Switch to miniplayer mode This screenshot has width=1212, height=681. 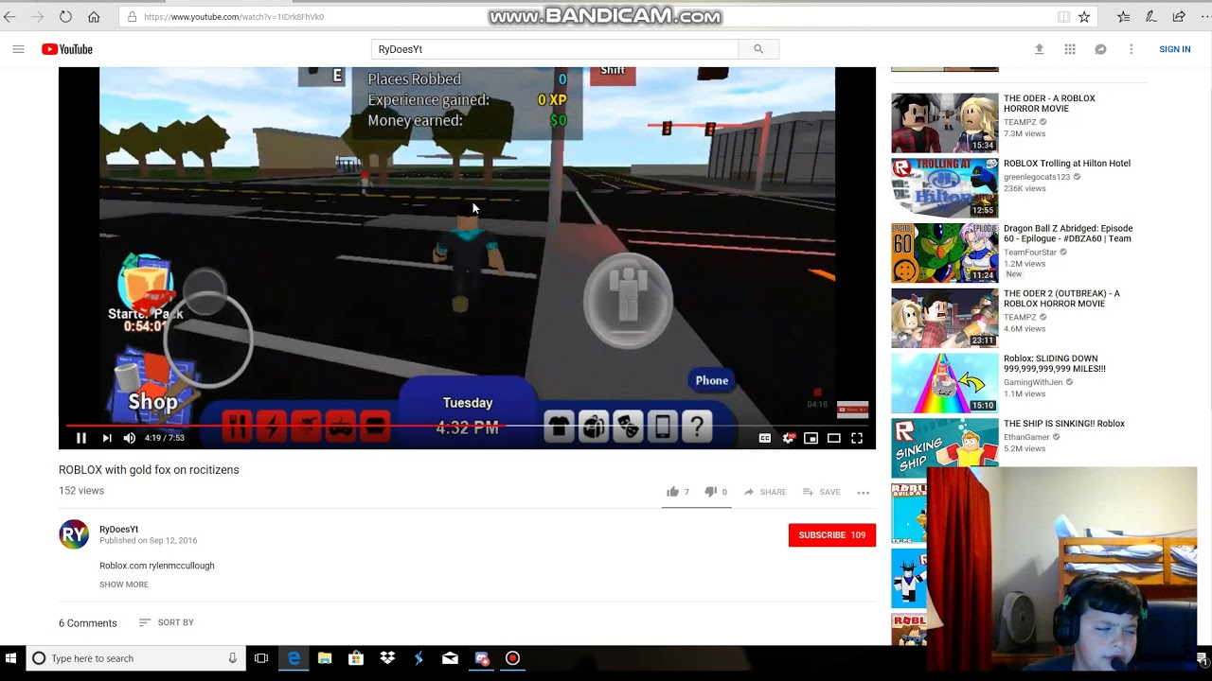pos(811,438)
